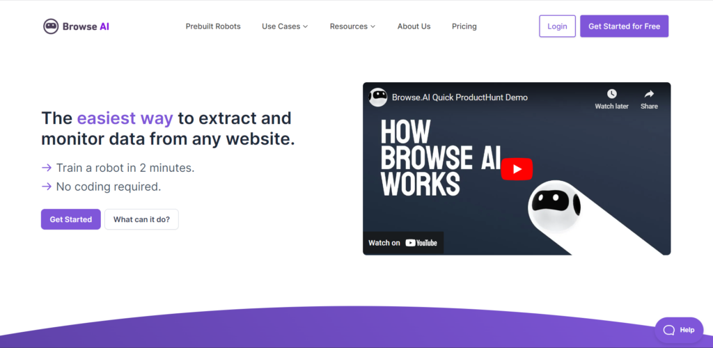Go to the About Us page
Image resolution: width=713 pixels, height=348 pixels.
coord(414,26)
